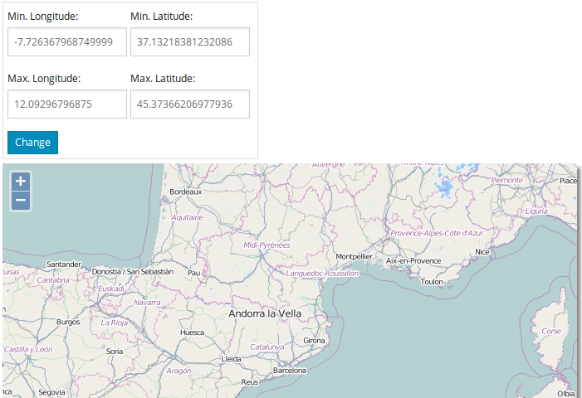Click the Segovia city label
Viewport: 582px width, 398px height.
tap(51, 392)
